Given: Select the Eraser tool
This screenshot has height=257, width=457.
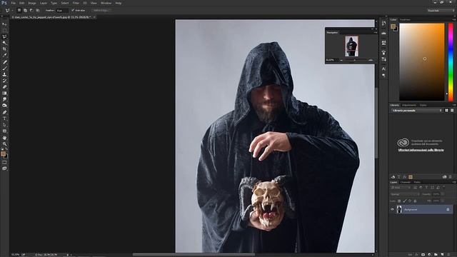Looking at the screenshot, I should click(4, 87).
